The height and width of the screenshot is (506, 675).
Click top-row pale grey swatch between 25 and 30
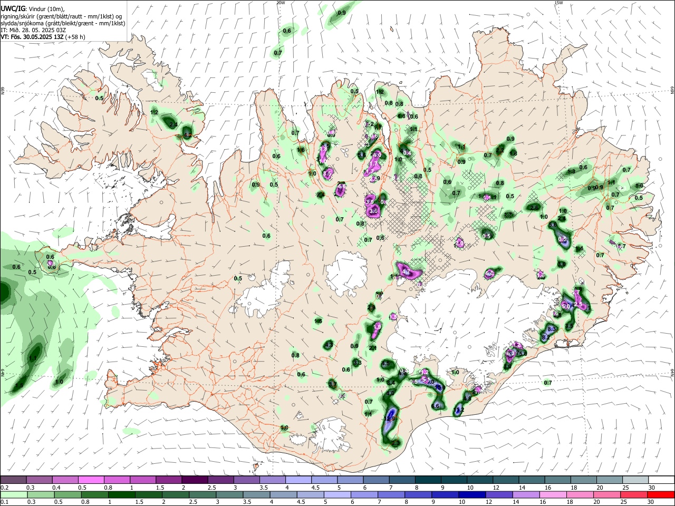(x=635, y=480)
